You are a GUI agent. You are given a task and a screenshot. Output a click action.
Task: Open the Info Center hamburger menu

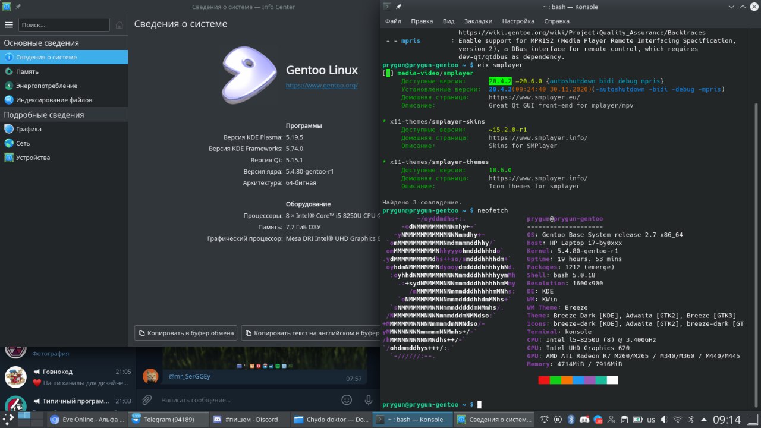tap(9, 25)
